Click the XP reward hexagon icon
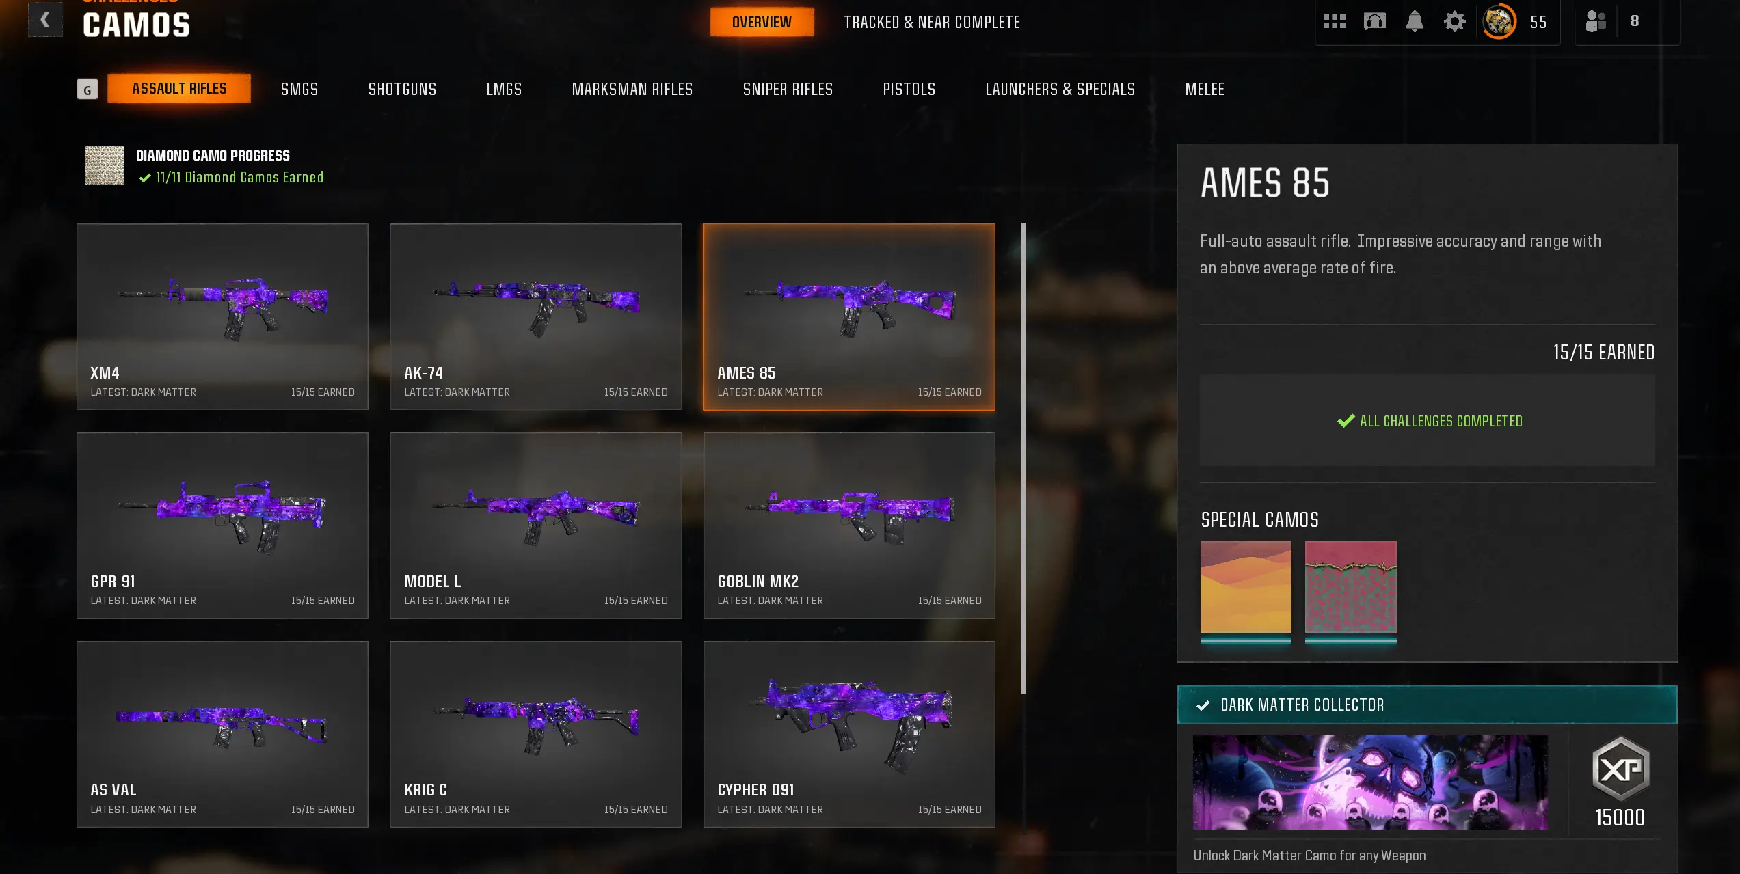Viewport: 1740px width, 874px height. point(1620,769)
